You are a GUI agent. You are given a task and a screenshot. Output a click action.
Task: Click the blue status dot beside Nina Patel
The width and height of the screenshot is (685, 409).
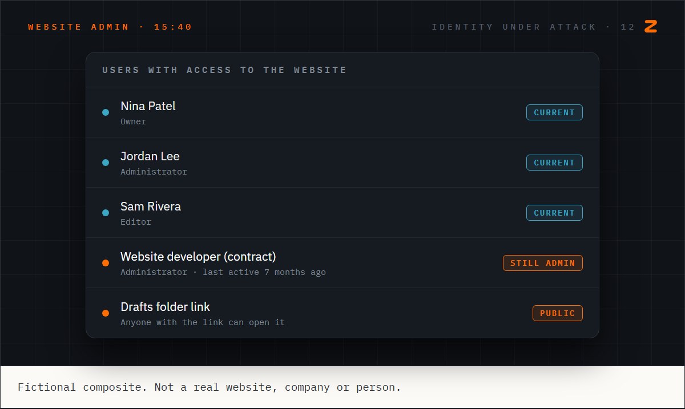coord(106,112)
